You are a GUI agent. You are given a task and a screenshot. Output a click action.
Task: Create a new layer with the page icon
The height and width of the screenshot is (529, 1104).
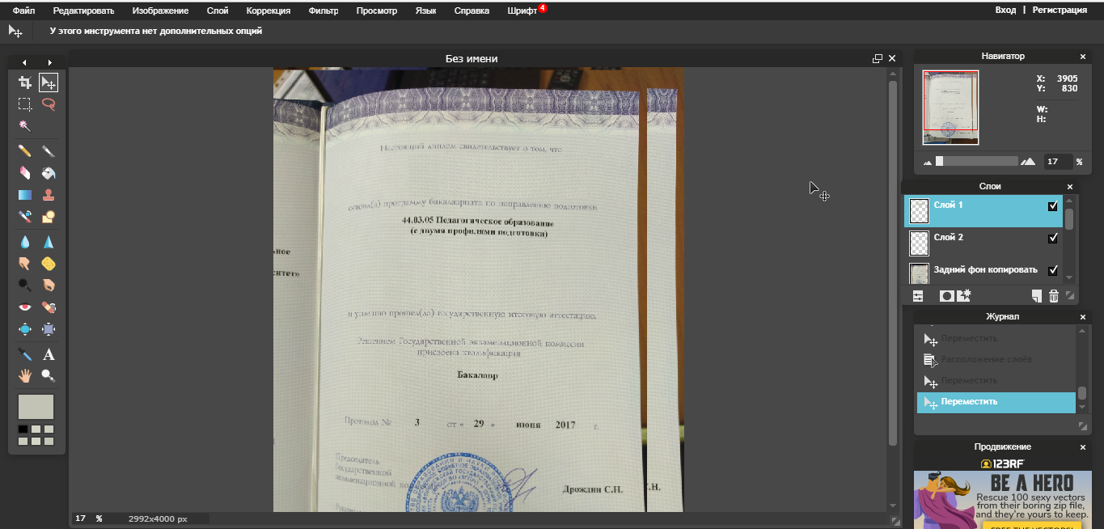coord(1037,296)
